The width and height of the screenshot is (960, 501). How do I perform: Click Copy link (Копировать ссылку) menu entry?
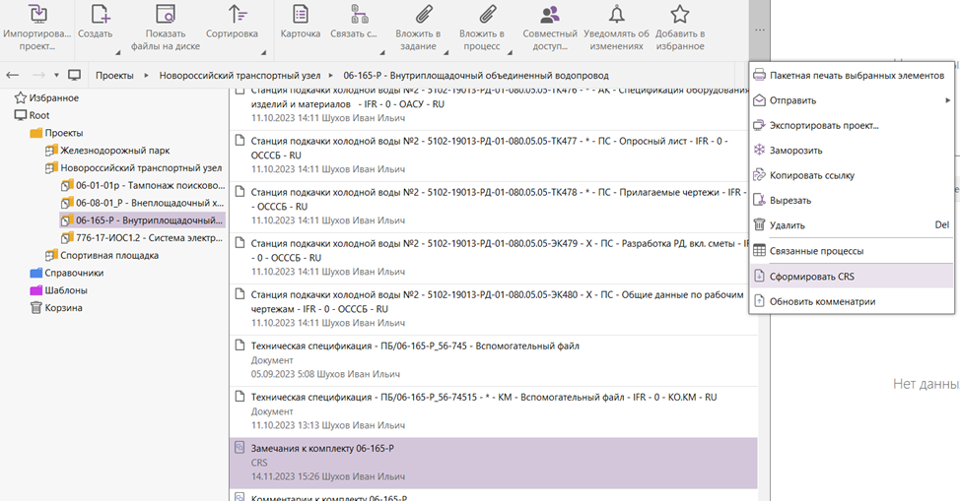tap(812, 175)
